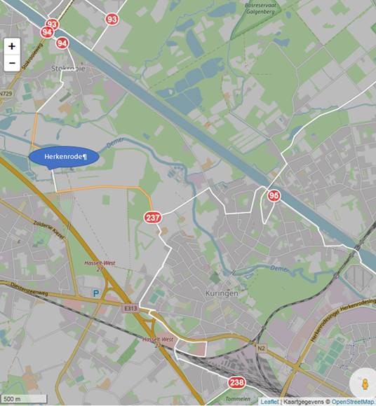Viewport: 376px width, 406px height.
Task: Open Street View pegman icon
Action: pos(365,383)
